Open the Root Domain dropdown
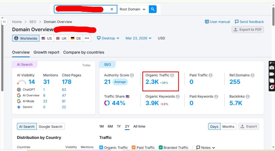 [133, 9]
